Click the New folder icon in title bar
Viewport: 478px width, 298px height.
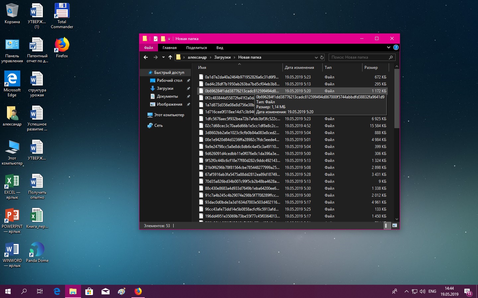(163, 39)
